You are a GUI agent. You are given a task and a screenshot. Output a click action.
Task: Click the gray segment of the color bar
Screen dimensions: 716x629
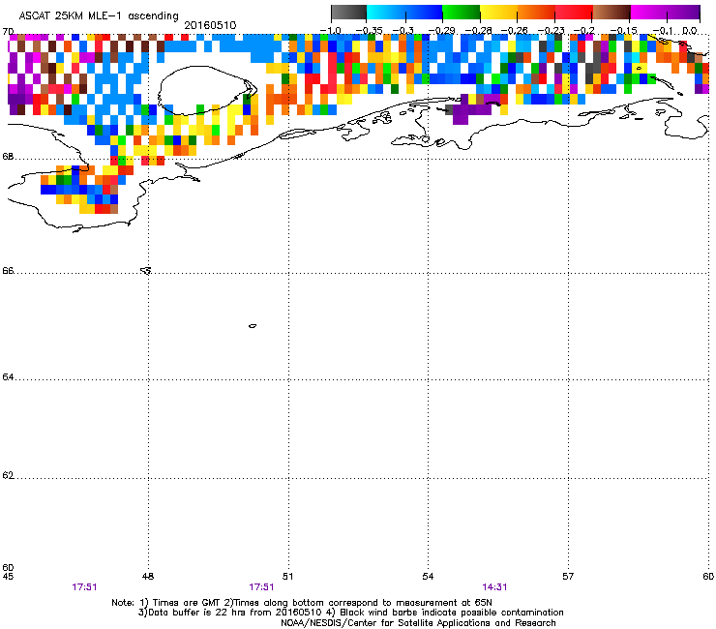click(x=349, y=13)
